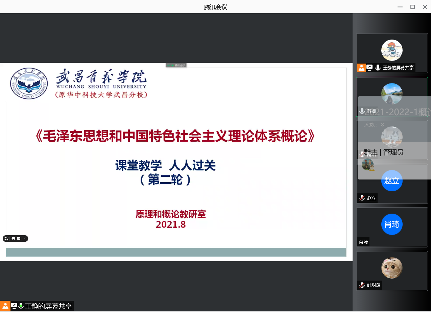
Task: Select the cat avatar of 叶甜甜
Action: (392, 268)
